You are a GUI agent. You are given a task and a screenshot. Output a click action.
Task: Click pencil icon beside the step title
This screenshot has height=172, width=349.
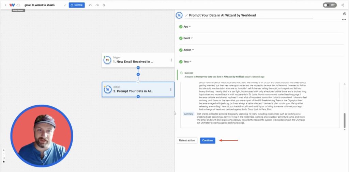point(186,15)
